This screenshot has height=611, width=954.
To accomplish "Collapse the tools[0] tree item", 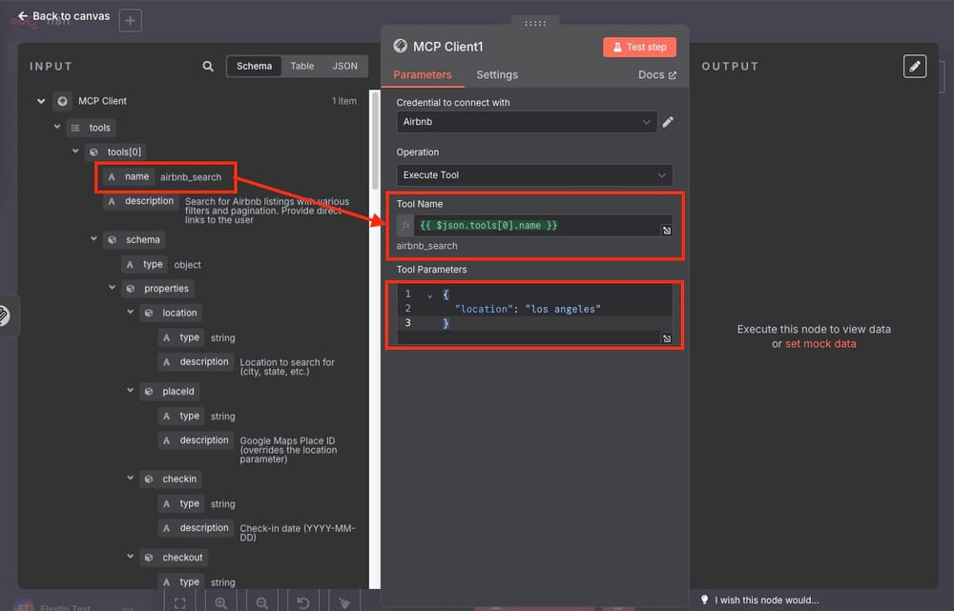I will [x=75, y=151].
